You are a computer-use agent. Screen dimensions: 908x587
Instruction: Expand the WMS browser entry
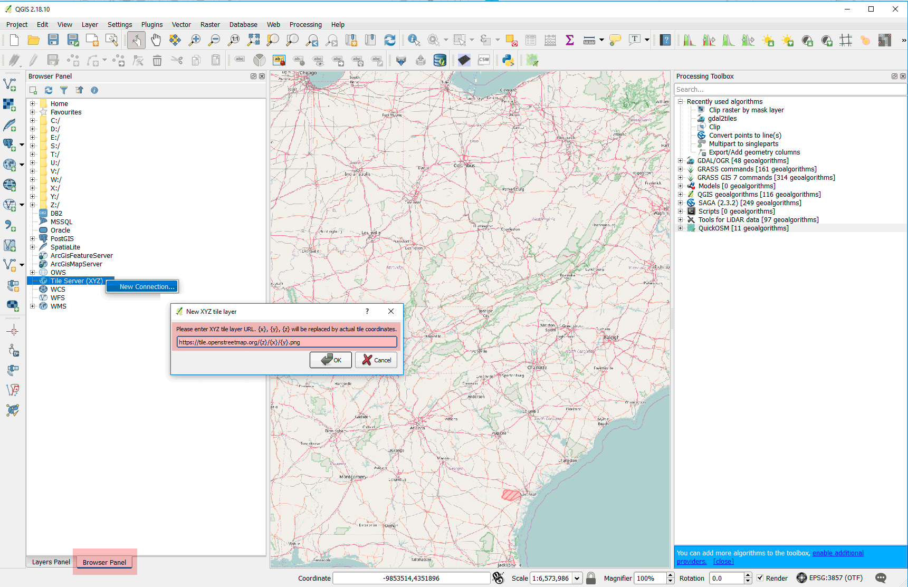(x=33, y=306)
